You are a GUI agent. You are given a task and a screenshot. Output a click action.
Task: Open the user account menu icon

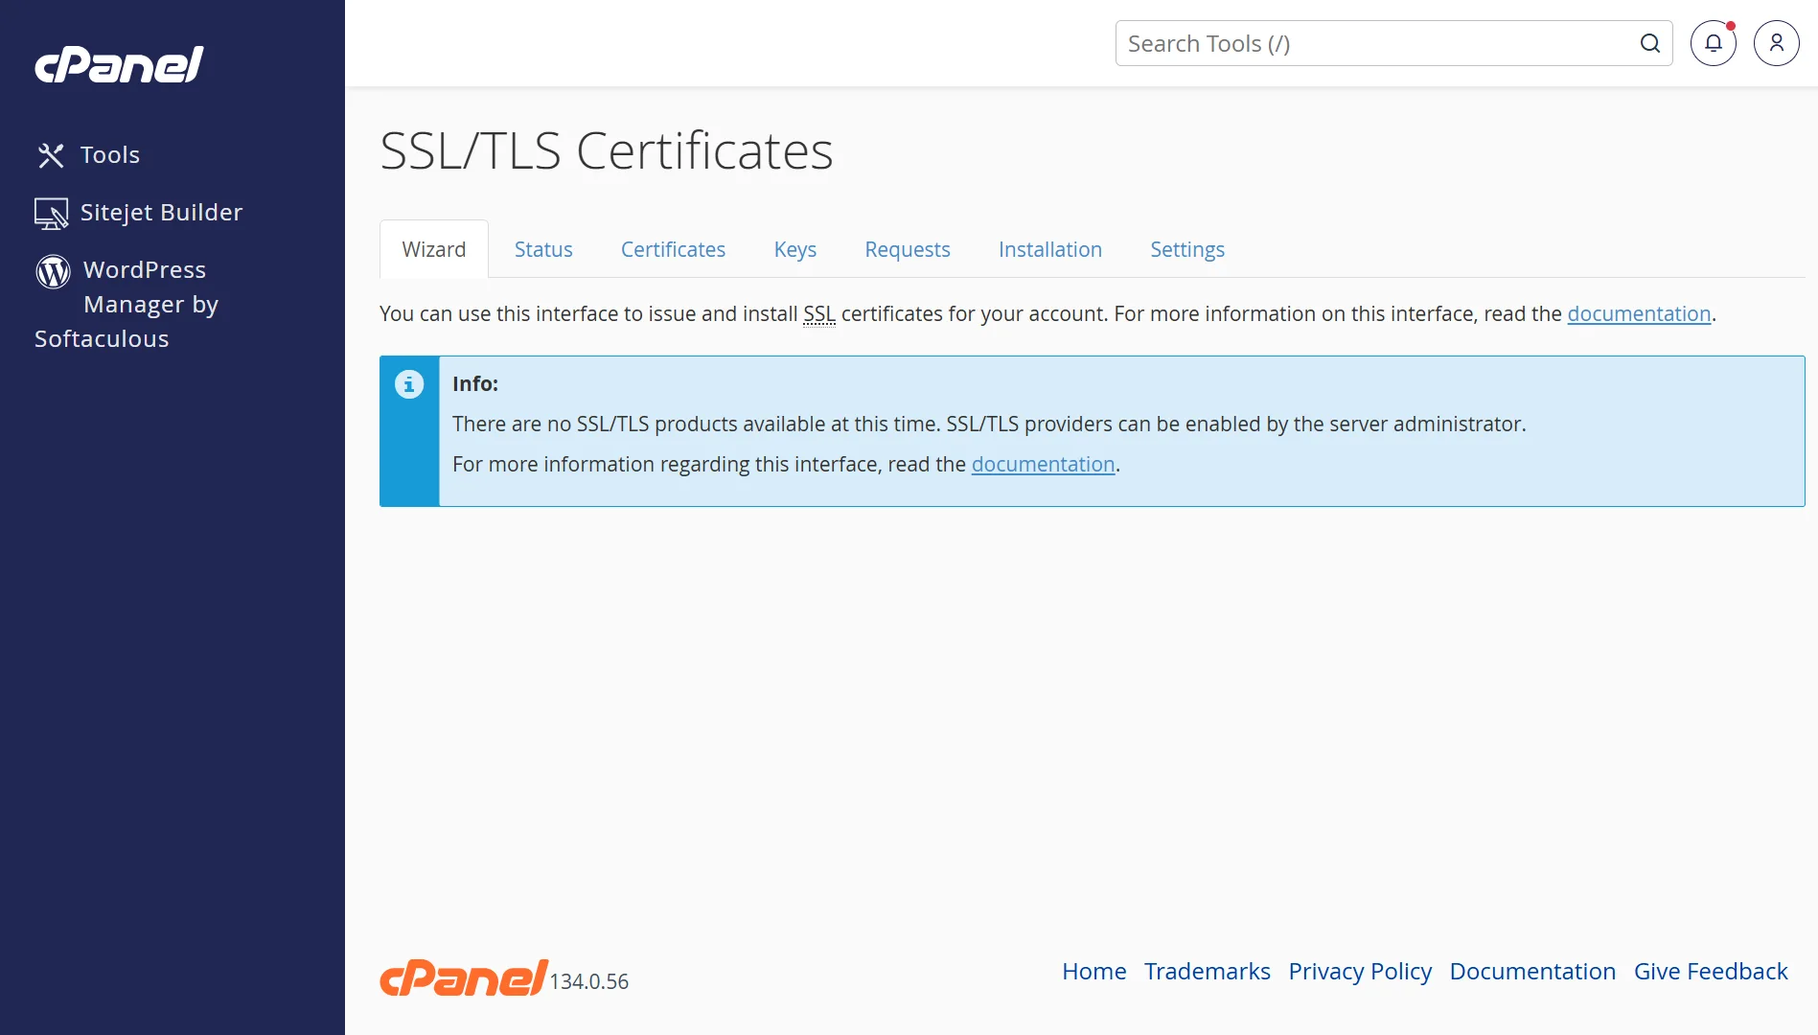pyautogui.click(x=1776, y=43)
